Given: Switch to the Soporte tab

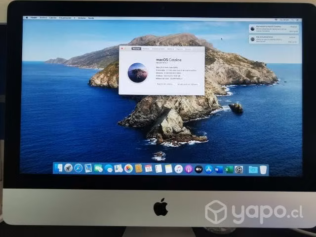Looking at the screenshot, I should 179,49.
